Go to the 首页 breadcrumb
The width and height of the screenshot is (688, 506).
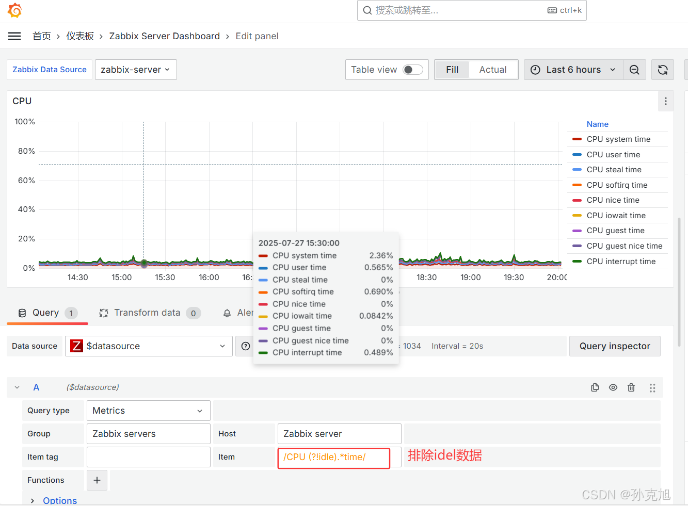tap(42, 36)
